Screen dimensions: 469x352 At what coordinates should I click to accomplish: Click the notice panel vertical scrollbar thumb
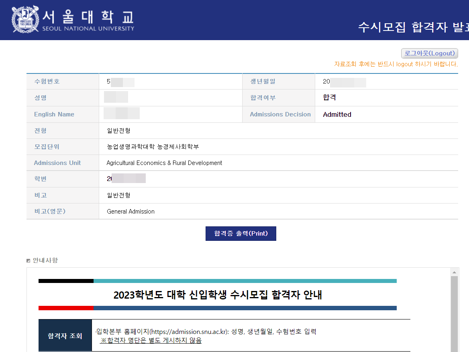(454, 314)
